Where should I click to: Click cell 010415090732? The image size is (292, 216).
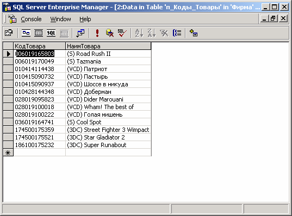click(39, 77)
